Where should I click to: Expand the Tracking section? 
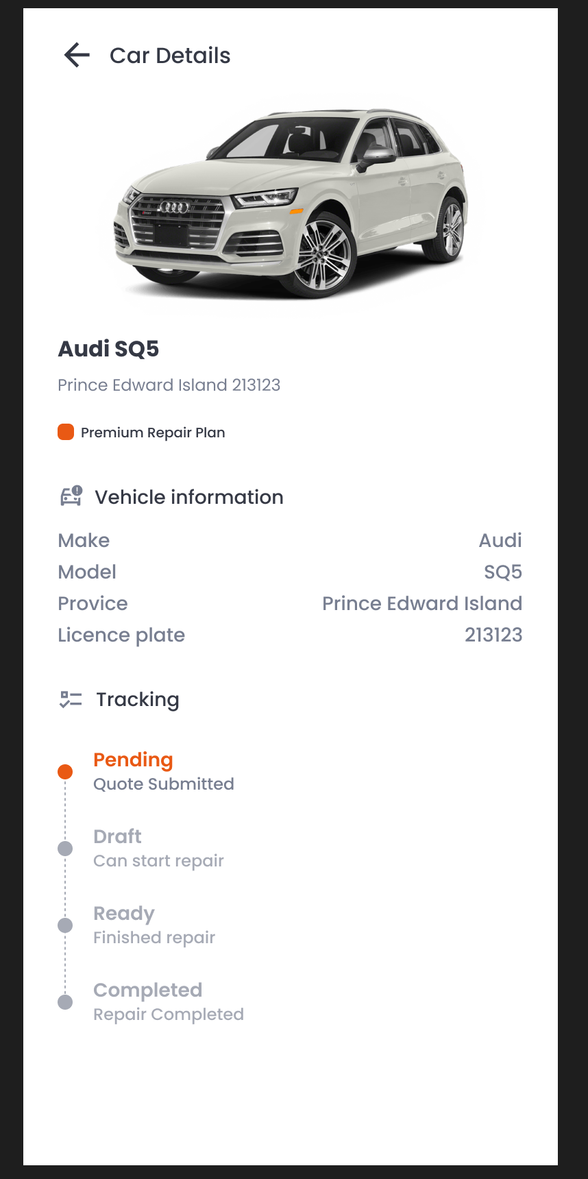click(x=138, y=699)
